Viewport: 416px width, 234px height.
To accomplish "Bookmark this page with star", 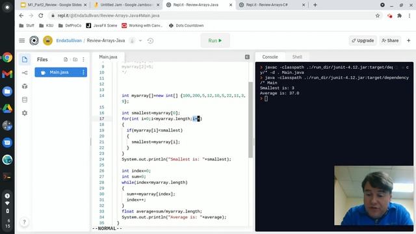I will coord(378,16).
